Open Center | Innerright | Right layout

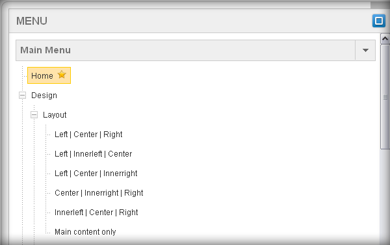point(99,193)
